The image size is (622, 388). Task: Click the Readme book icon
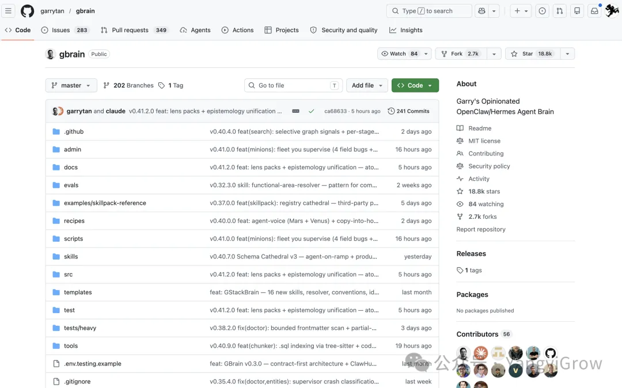(x=460, y=128)
